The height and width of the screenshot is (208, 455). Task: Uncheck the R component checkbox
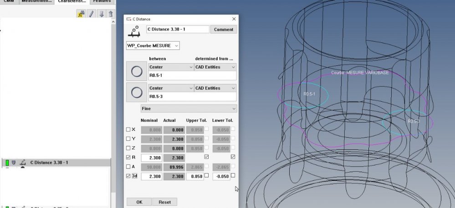(x=128, y=158)
